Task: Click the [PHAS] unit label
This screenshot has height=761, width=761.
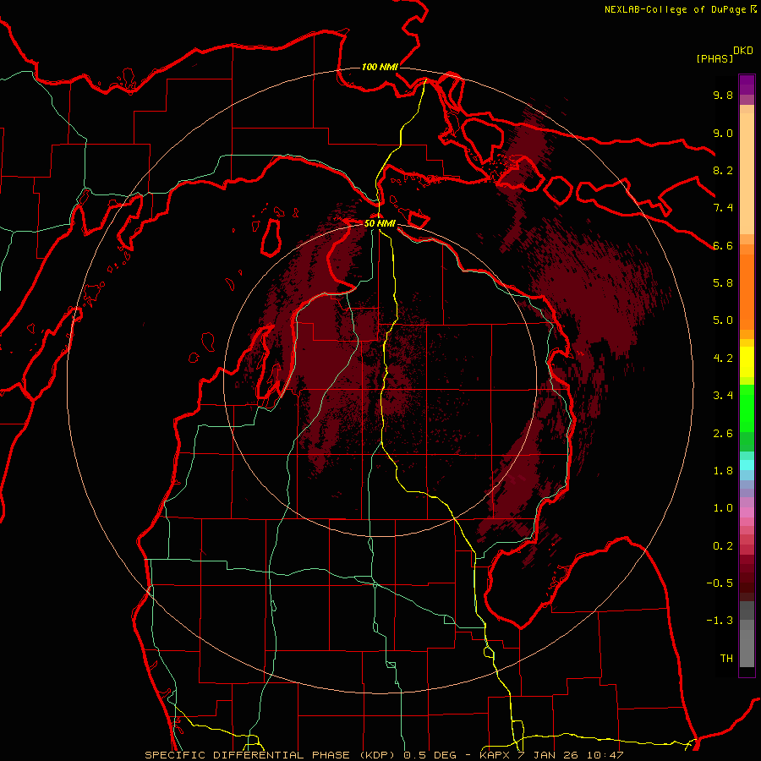Action: pos(714,58)
